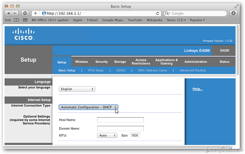Click the Domain Name input field
Image resolution: width=245 pixels, height=154 pixels.
120,128
